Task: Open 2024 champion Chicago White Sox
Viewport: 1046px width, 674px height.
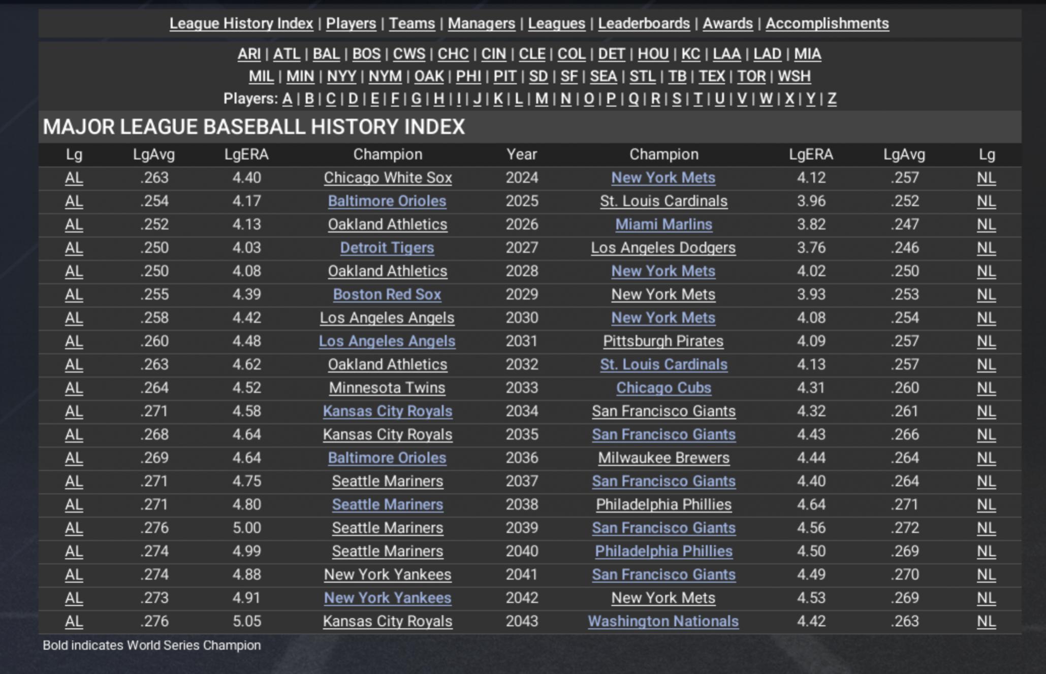Action: coord(388,178)
